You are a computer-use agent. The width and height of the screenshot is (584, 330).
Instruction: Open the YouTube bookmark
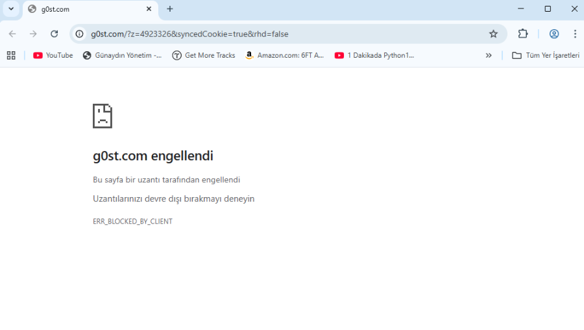(53, 56)
